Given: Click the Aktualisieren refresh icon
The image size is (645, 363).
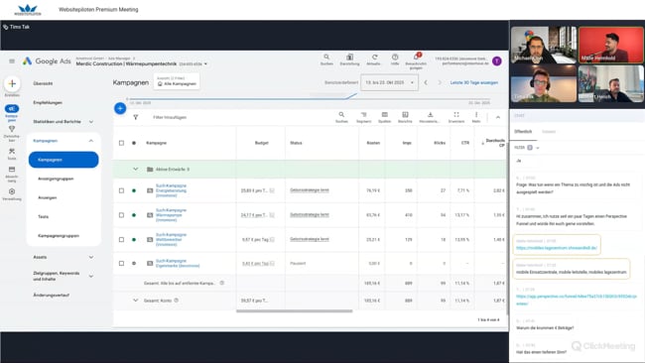Looking at the screenshot, I should pos(374,58).
